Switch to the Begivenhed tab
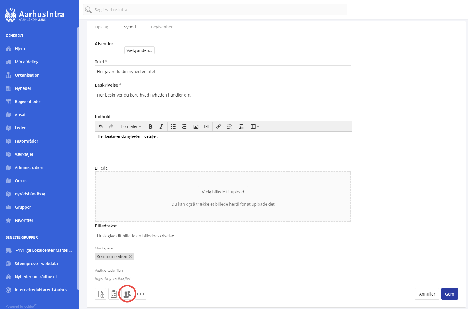This screenshot has height=309, width=468. pos(162,27)
